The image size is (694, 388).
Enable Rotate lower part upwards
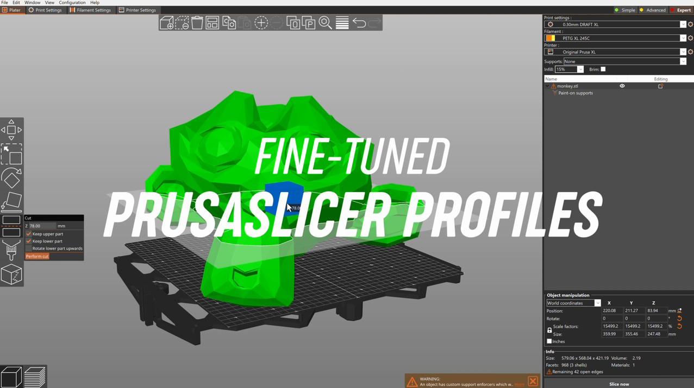[x=29, y=249]
